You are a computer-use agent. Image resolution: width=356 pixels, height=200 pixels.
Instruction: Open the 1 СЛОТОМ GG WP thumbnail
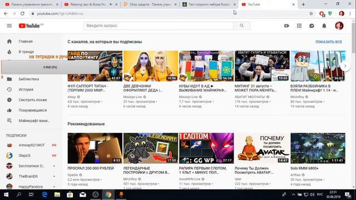point(206,148)
